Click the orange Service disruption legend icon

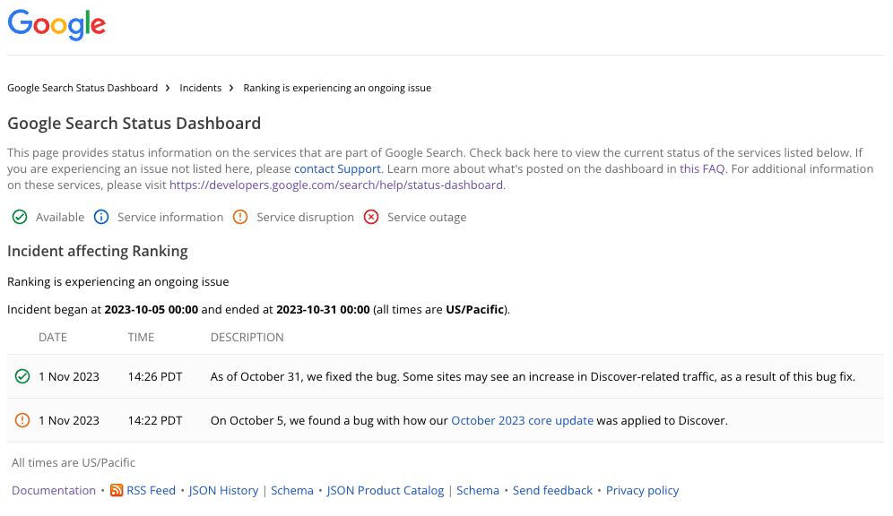pyautogui.click(x=240, y=218)
